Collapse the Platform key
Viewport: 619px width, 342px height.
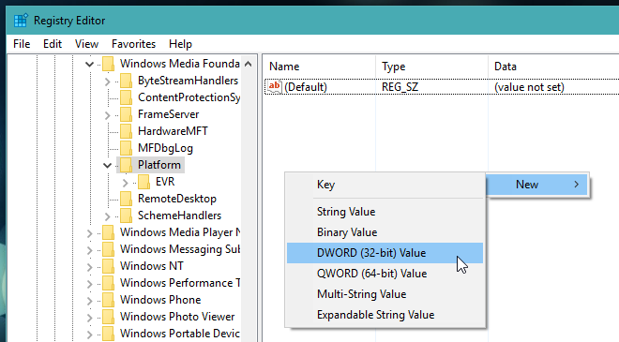click(107, 165)
